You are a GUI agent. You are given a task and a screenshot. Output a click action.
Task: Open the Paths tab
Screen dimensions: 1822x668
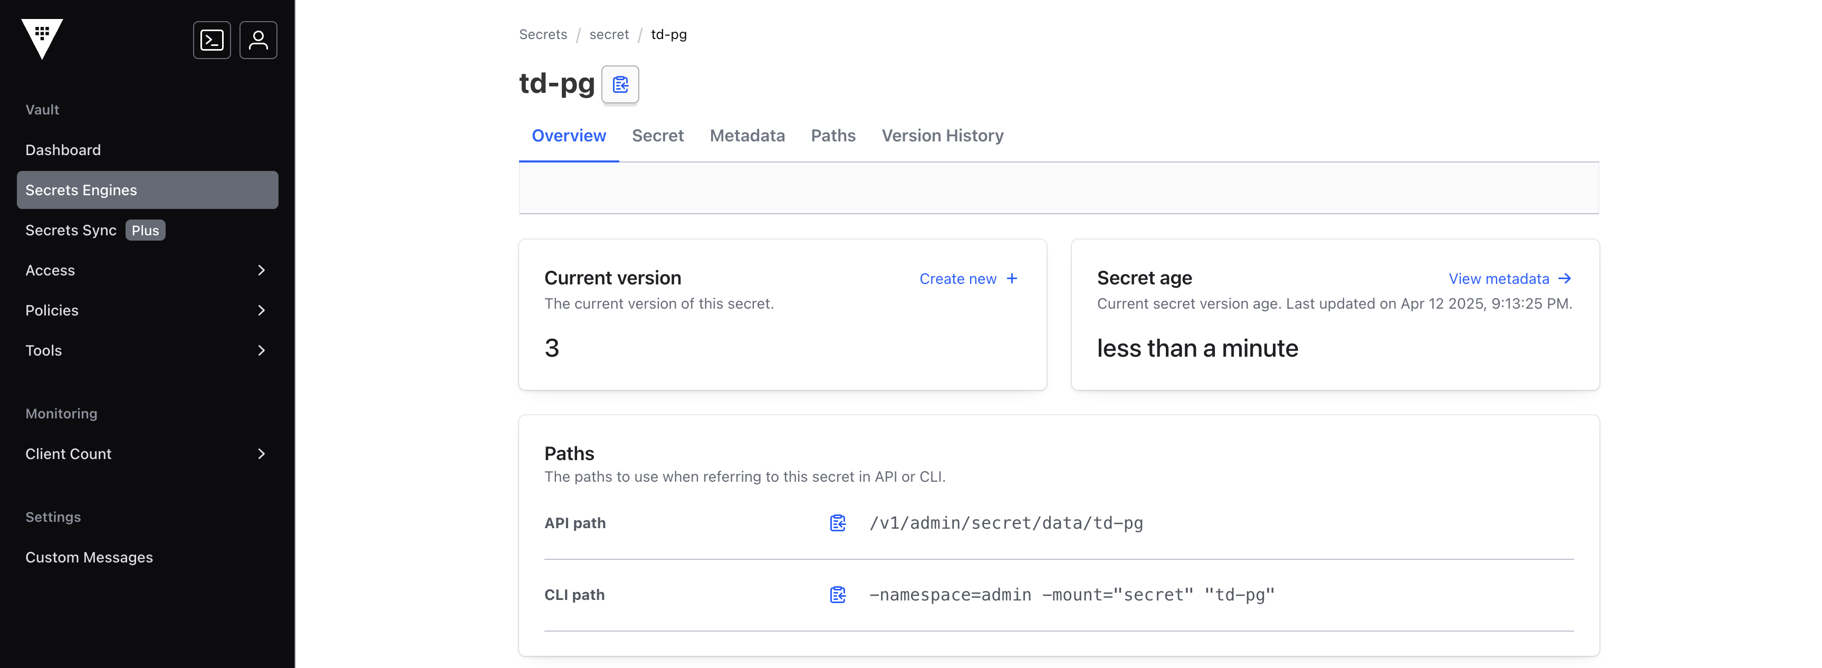coord(832,135)
